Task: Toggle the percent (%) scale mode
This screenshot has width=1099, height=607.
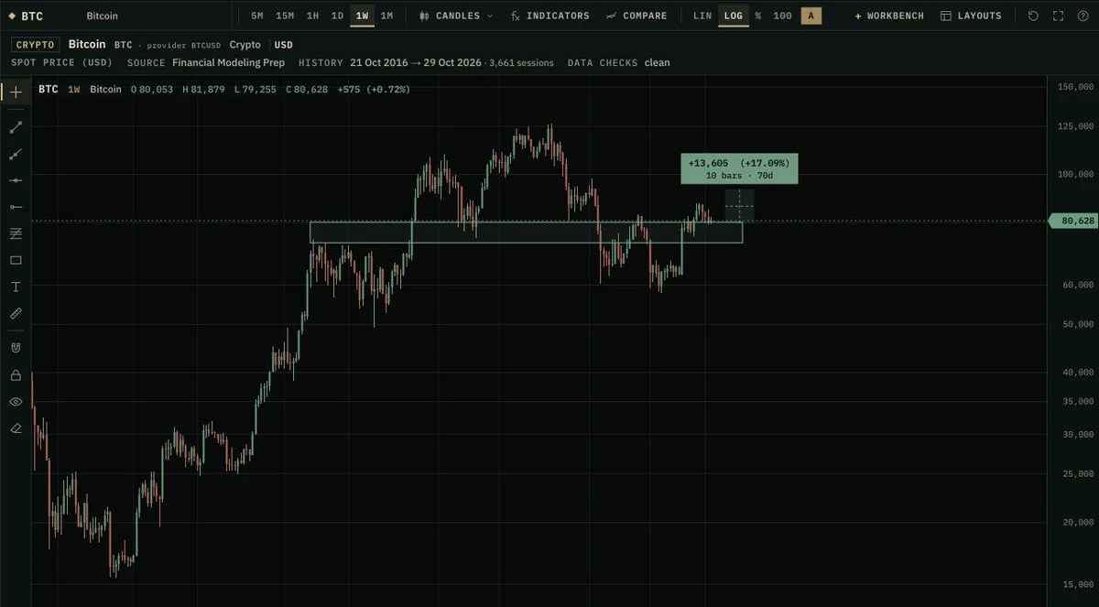Action: [758, 16]
